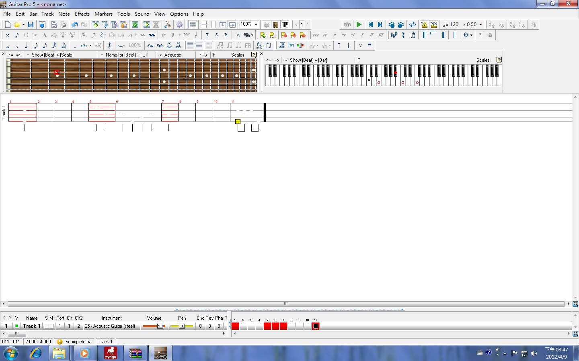The height and width of the screenshot is (361, 579).
Task: Open the chord diagram tool
Action: coord(282,45)
